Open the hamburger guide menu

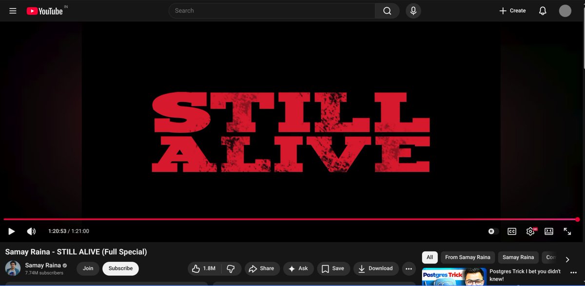13,11
